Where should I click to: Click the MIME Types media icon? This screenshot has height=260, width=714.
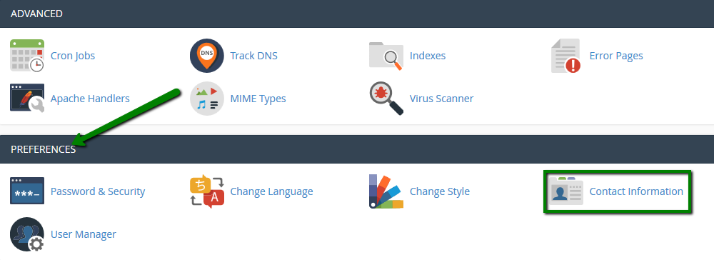point(207,99)
